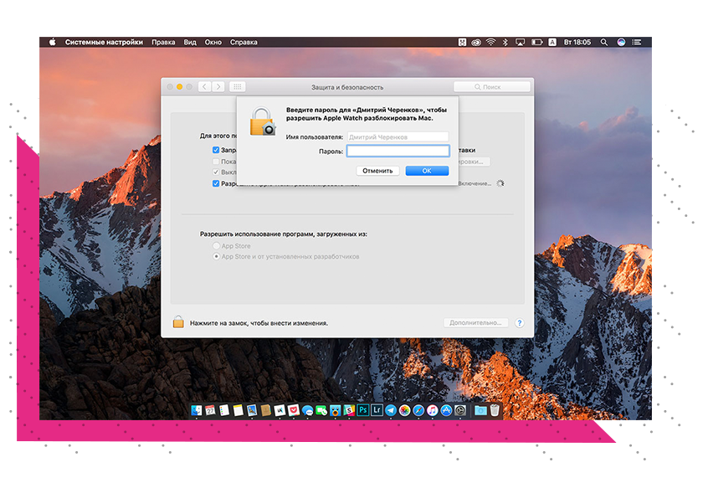Screen dimensions: 703x483
Task: Show all preferences grid button
Action: click(x=237, y=86)
